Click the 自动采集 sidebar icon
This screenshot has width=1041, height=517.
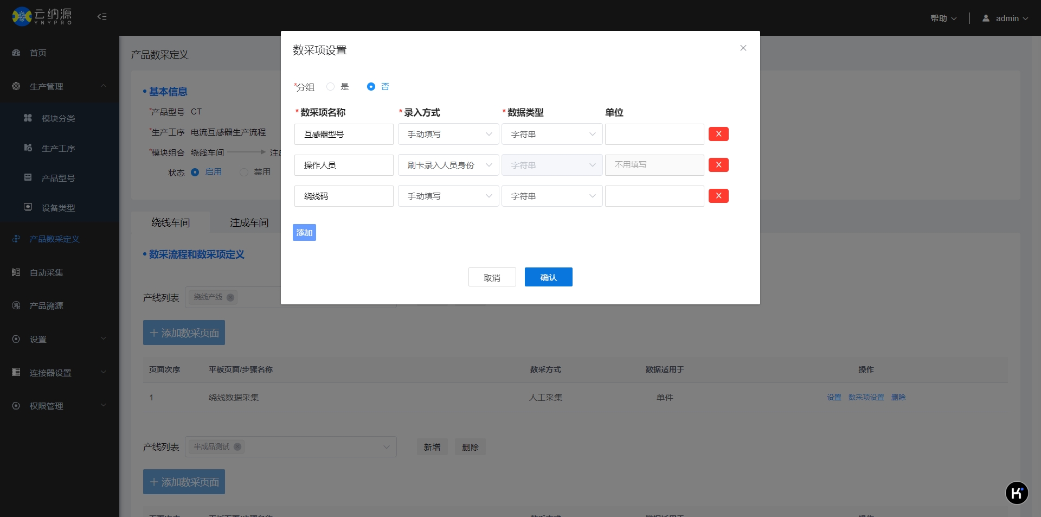click(x=16, y=272)
